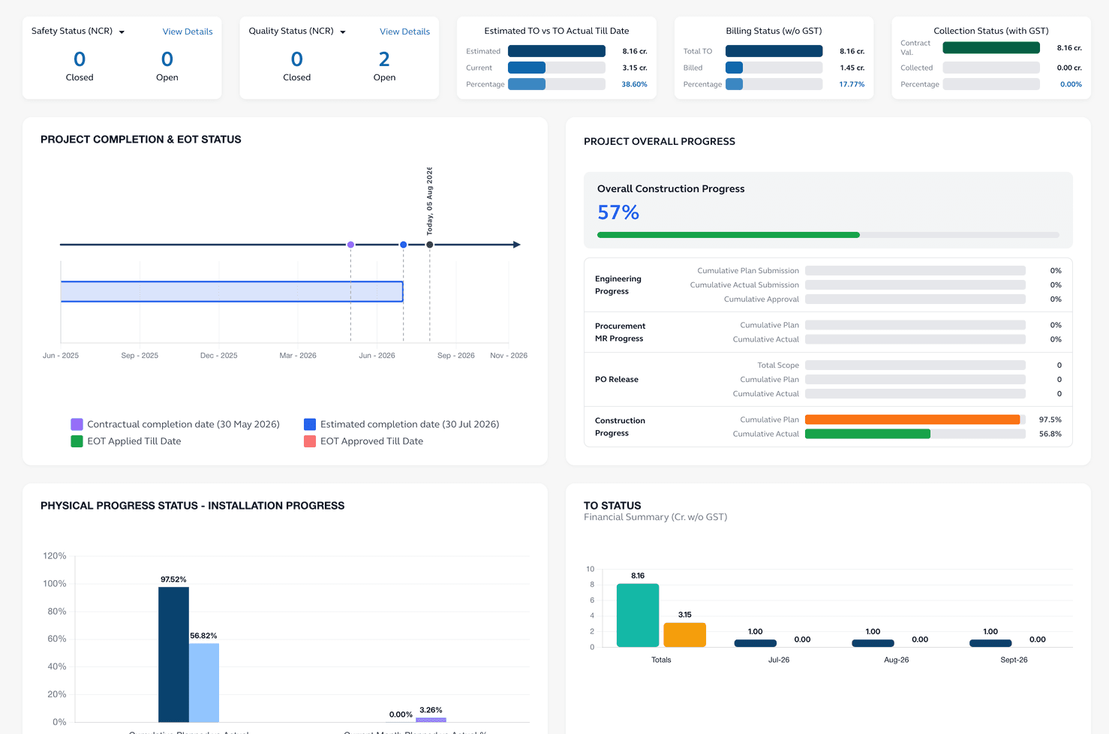
Task: Click the Overall Construction Progress green bar
Action: click(x=729, y=235)
